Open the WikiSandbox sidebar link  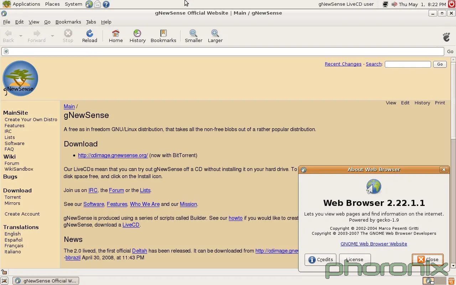tap(19, 169)
